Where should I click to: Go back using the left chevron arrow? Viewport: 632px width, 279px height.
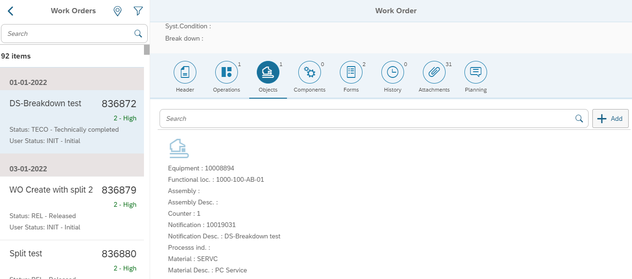pyautogui.click(x=10, y=11)
